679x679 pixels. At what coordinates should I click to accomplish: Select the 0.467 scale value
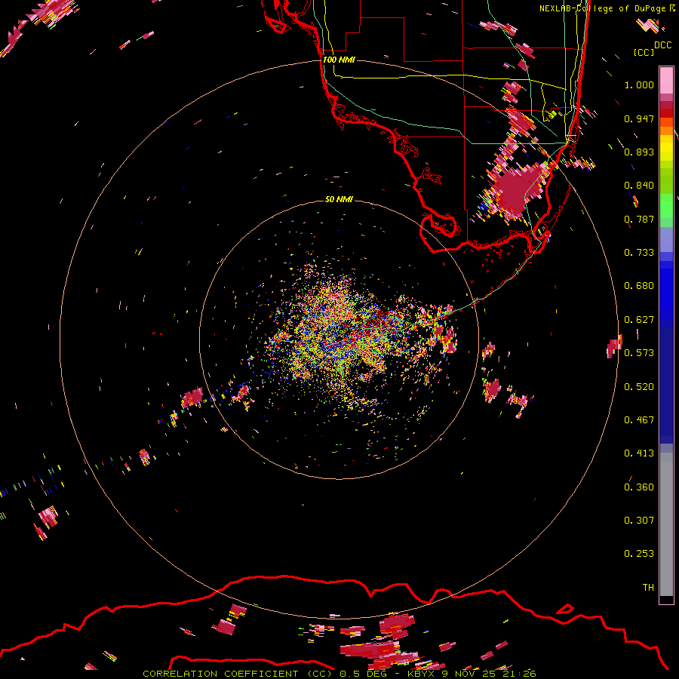tap(639, 420)
